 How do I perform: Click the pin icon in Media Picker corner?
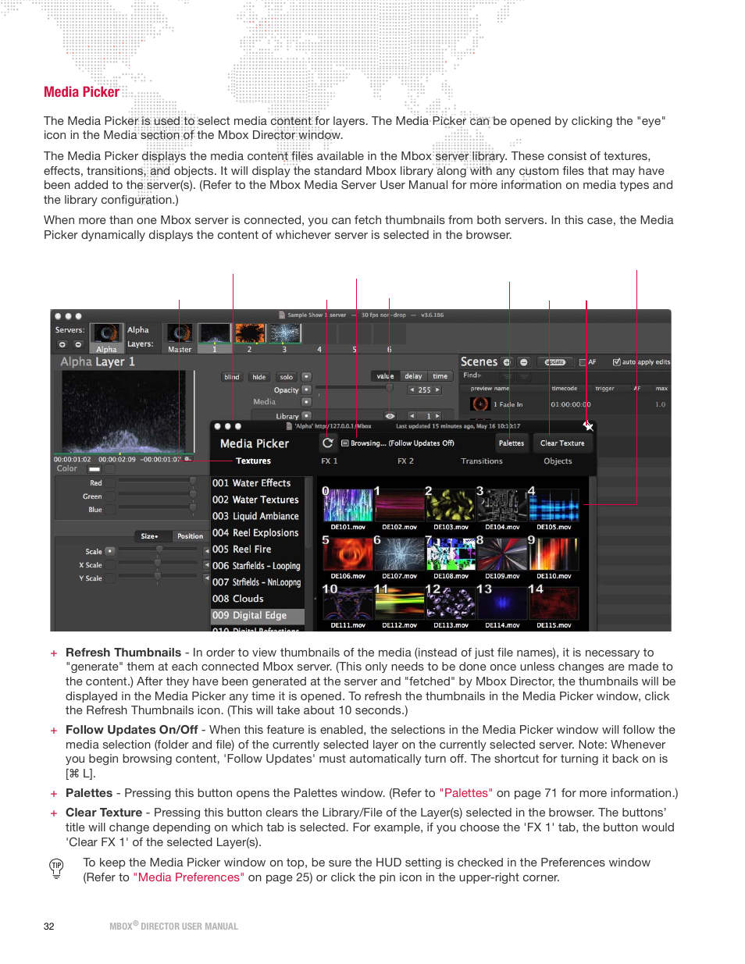pos(588,426)
